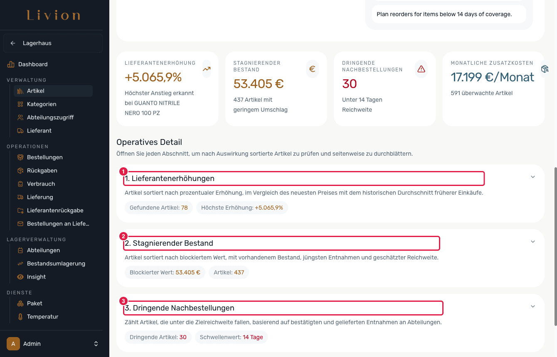Click the Kategorien grid icon
This screenshot has width=557, height=357.
pos(20,104)
